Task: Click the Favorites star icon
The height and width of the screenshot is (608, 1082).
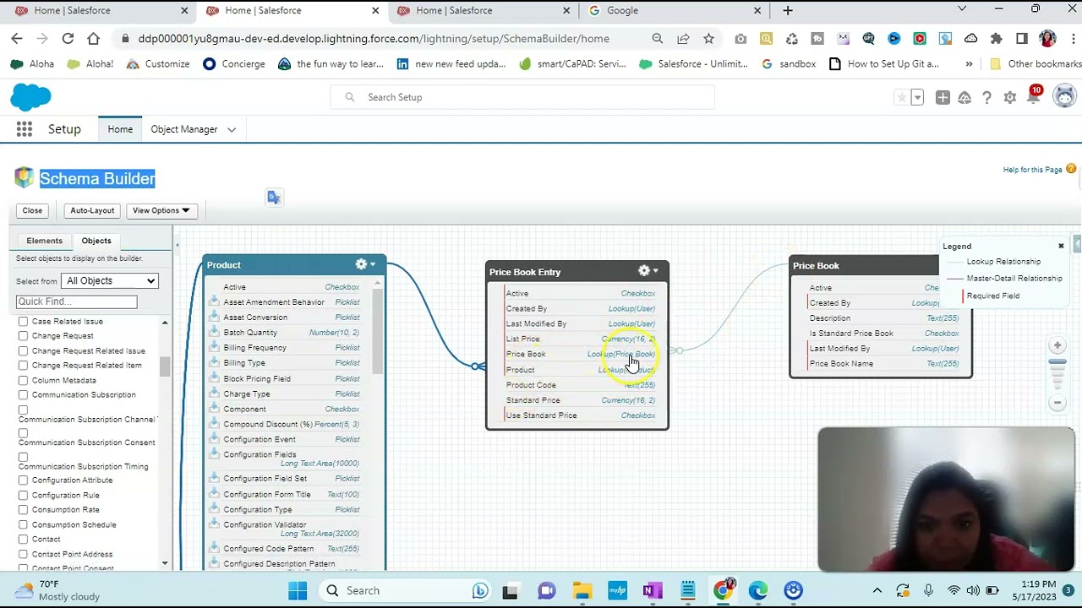Action: (x=902, y=97)
